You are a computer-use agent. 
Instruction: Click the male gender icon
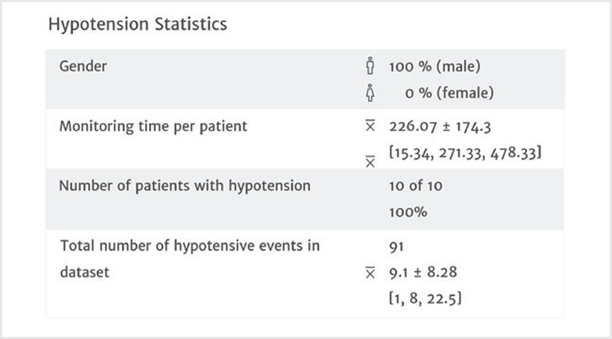[x=369, y=67]
